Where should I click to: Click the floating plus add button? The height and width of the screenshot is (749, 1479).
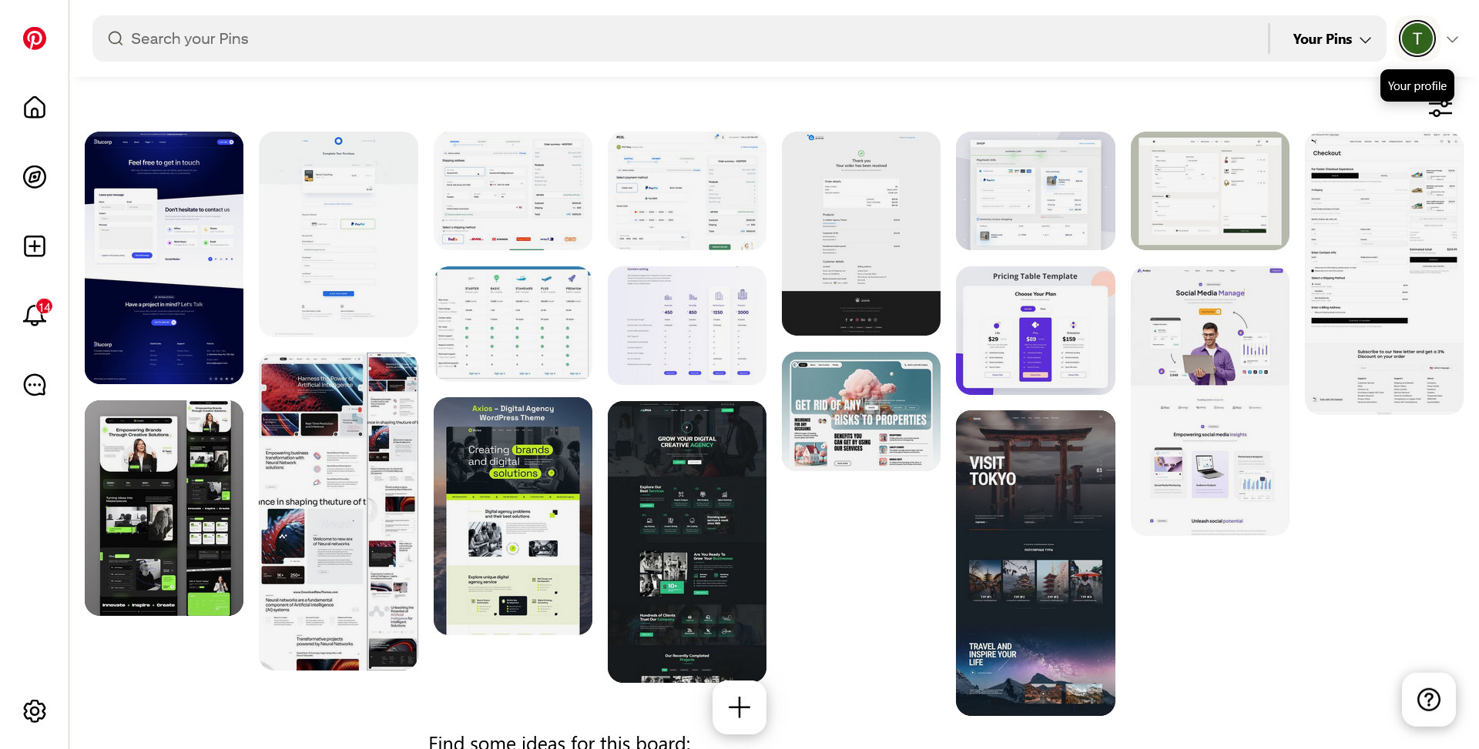739,707
